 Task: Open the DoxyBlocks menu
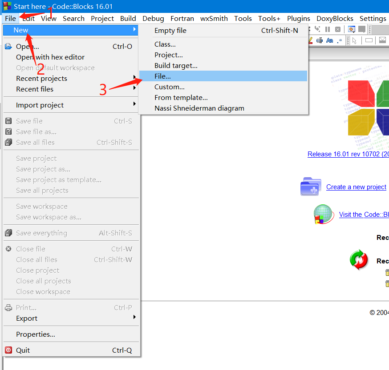[335, 19]
